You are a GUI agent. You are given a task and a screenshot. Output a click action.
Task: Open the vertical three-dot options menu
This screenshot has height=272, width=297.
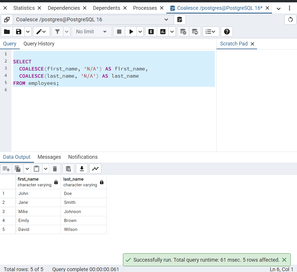coord(290,8)
